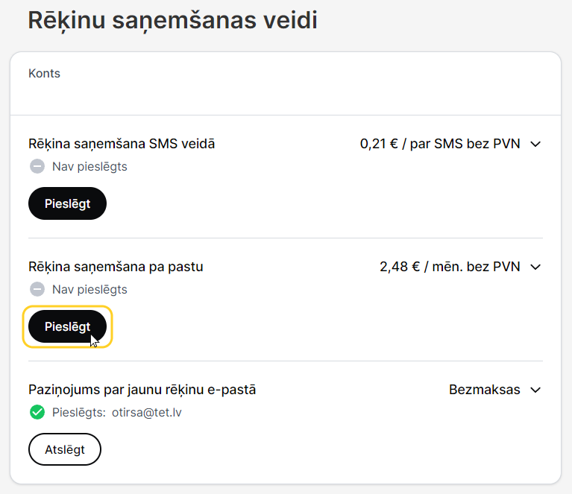Click the green checkmark icon beside Pieslēgts

pos(37,412)
